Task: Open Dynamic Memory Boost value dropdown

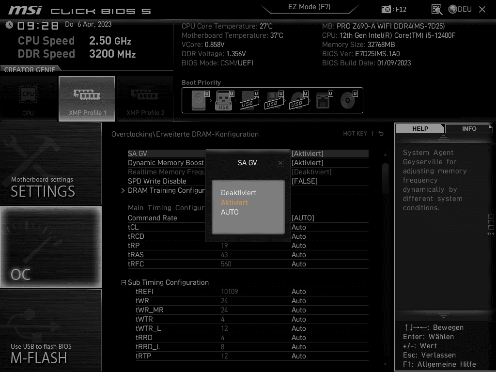Action: (308, 163)
